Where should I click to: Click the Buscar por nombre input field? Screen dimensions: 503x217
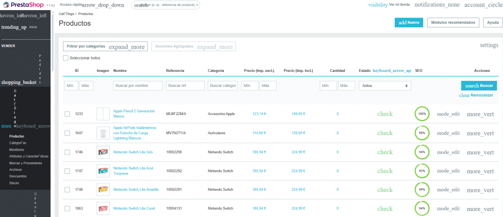(x=138, y=86)
